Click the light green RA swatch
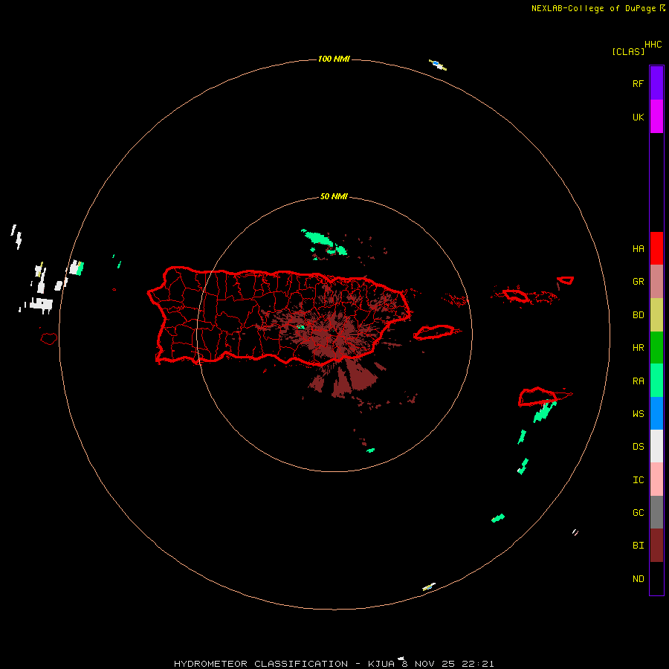This screenshot has height=669, width=669. coord(656,380)
